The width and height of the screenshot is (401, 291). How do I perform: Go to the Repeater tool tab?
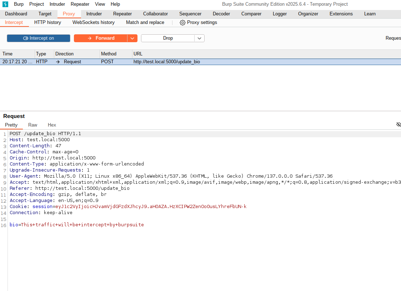tap(122, 14)
